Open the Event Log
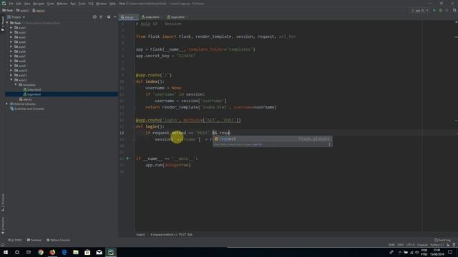 coord(442,240)
